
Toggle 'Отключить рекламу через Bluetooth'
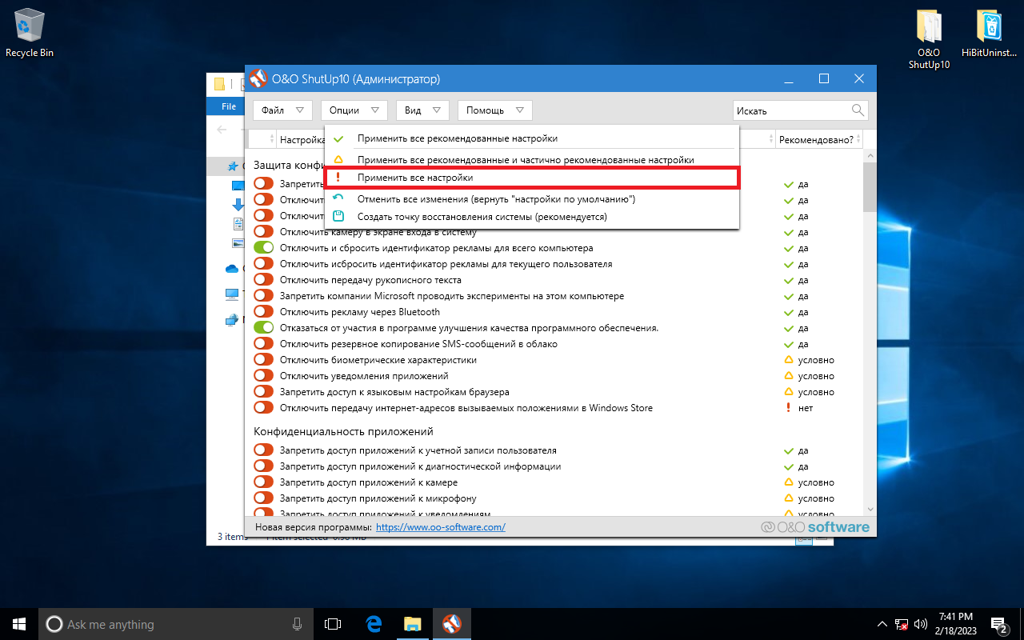click(264, 312)
